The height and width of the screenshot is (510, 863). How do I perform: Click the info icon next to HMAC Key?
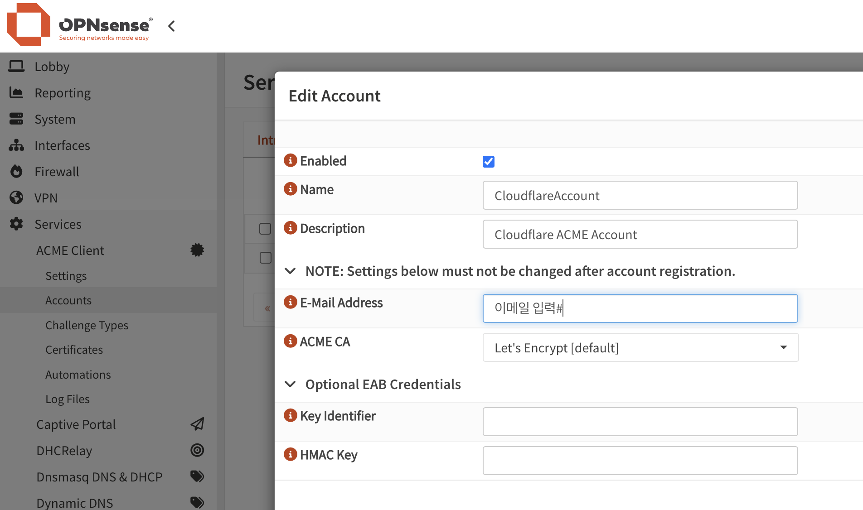[x=290, y=454]
